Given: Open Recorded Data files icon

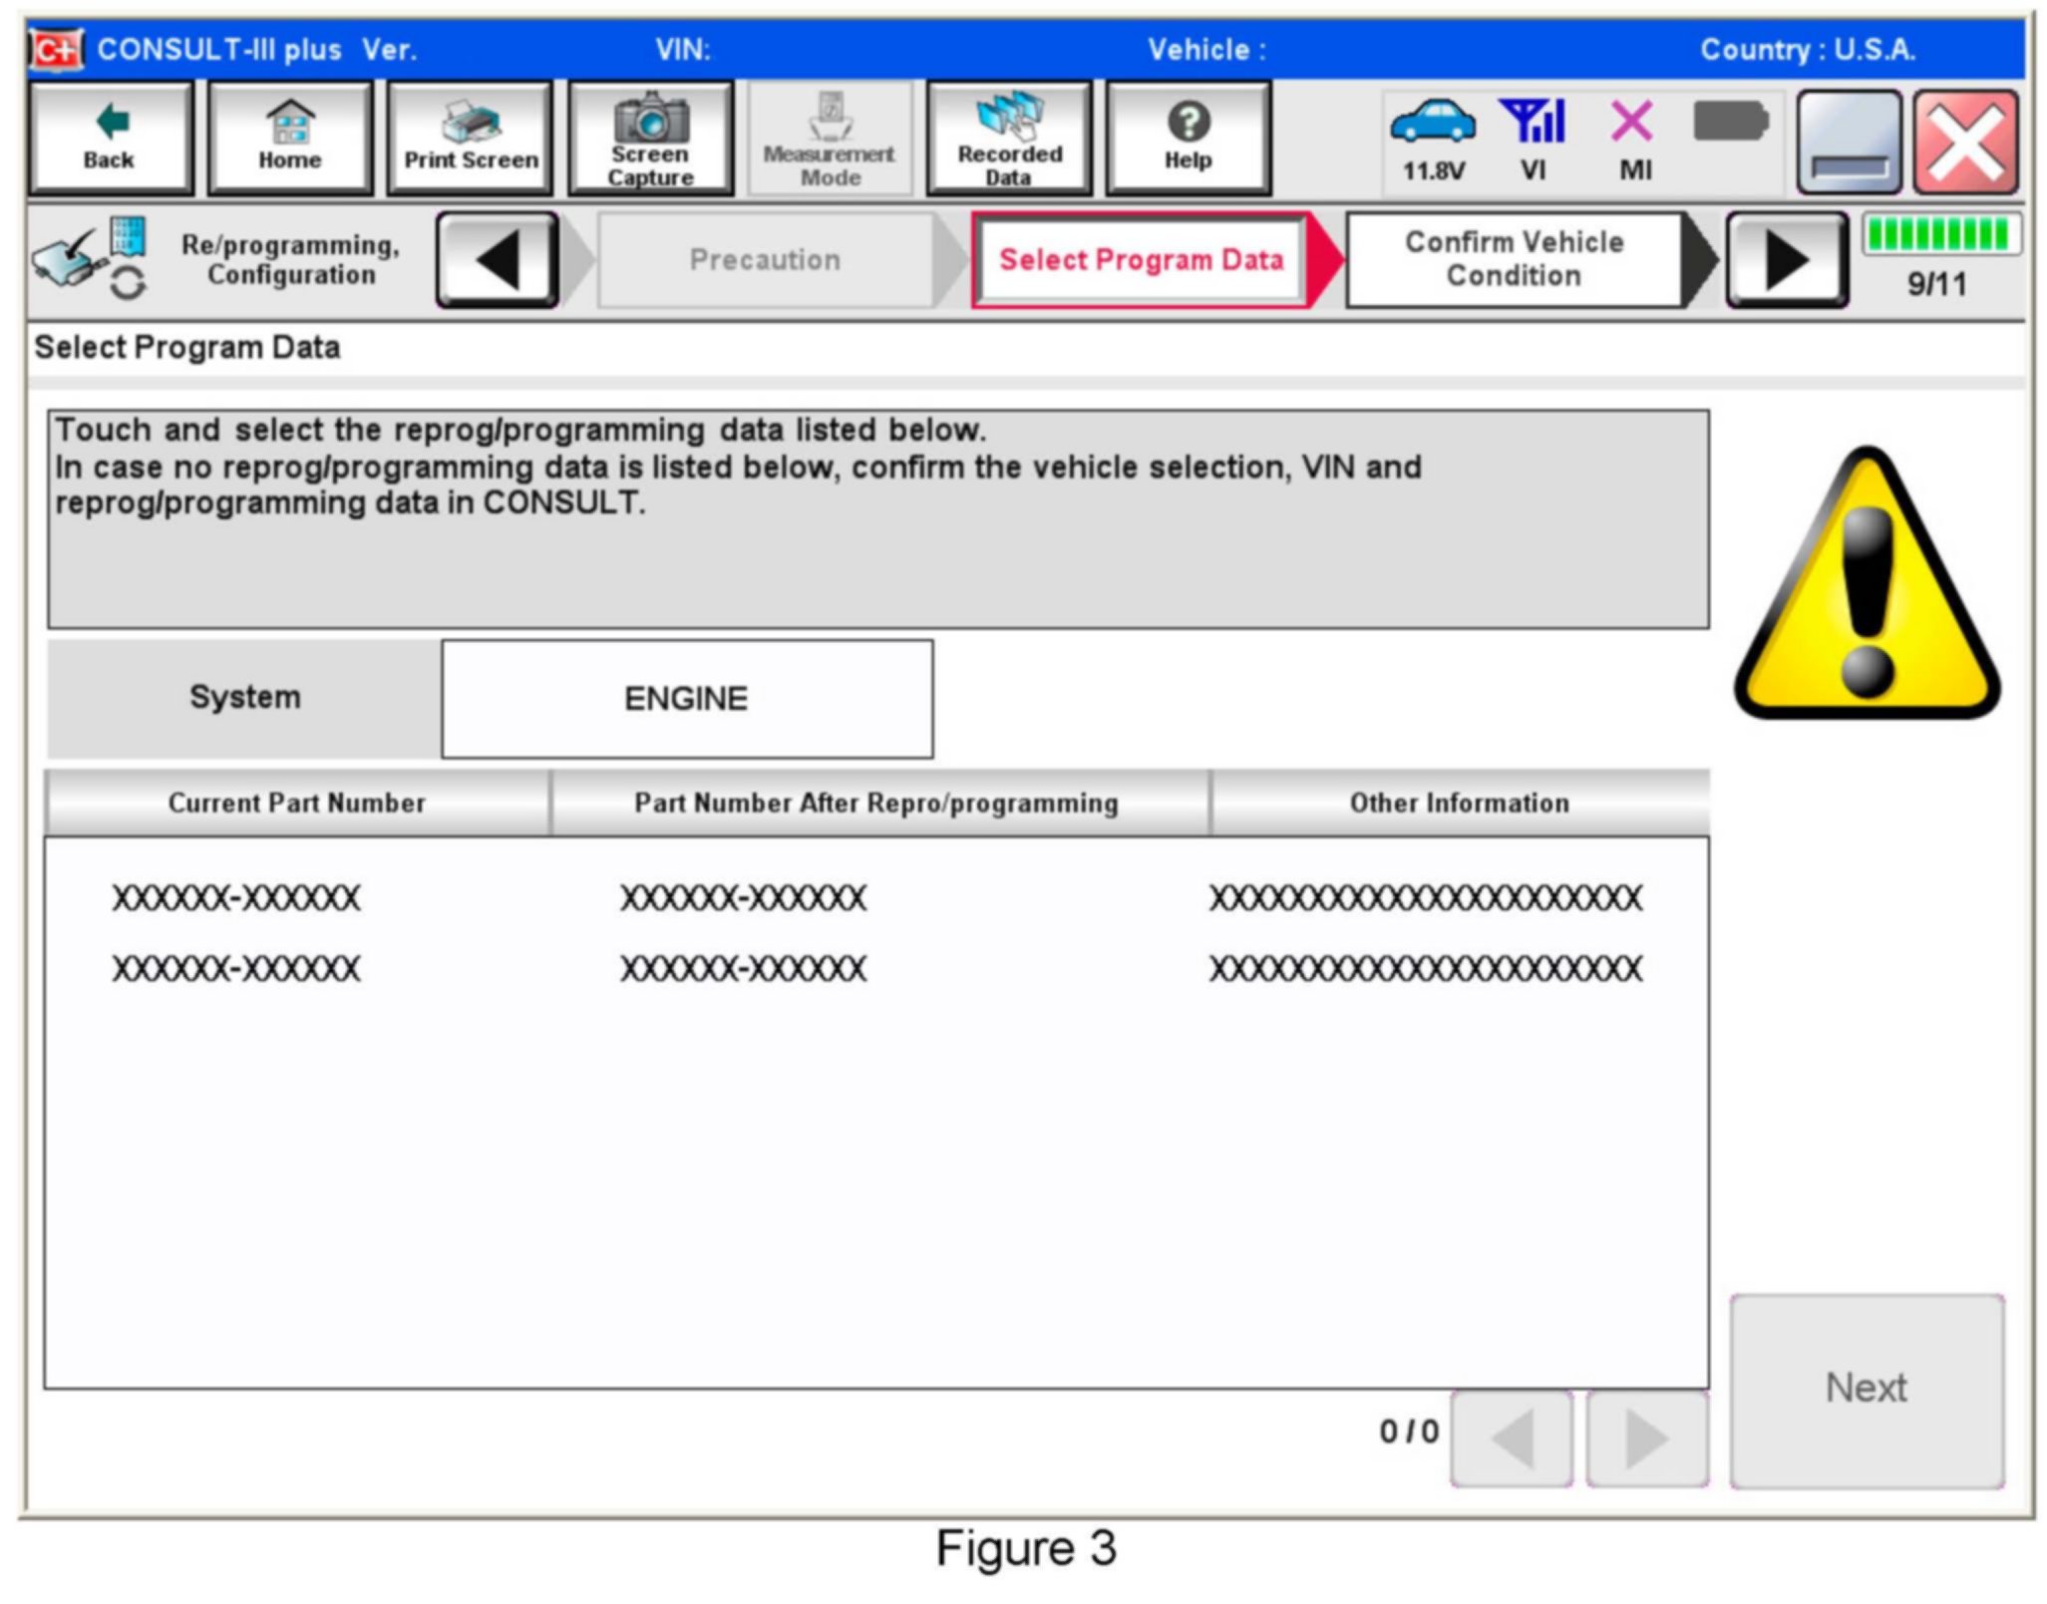Looking at the screenshot, I should pyautogui.click(x=1009, y=138).
